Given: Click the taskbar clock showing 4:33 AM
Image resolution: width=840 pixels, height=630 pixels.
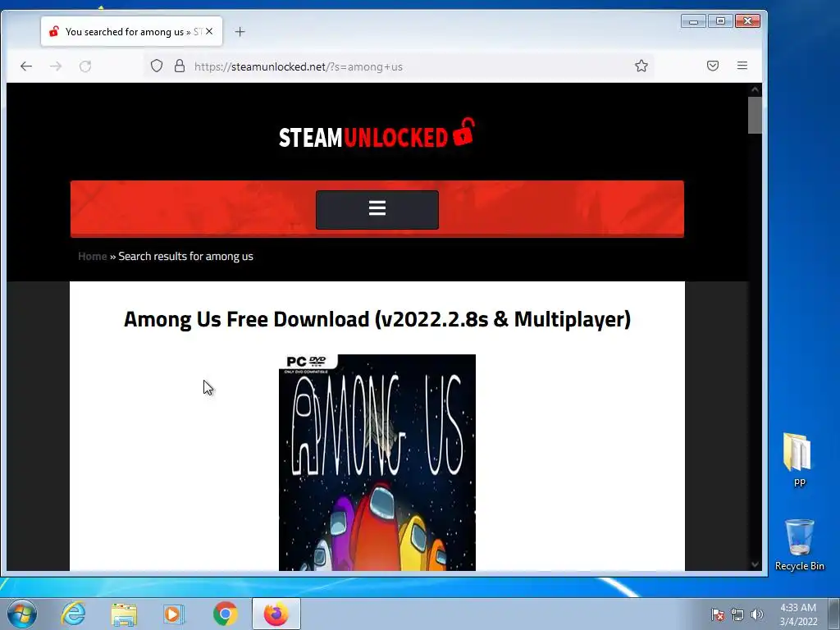Looking at the screenshot, I should click(798, 614).
